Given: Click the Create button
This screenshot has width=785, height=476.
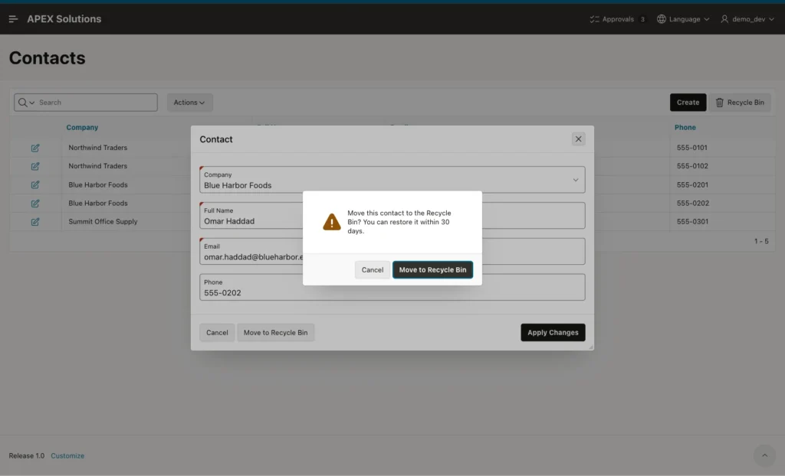Looking at the screenshot, I should (688, 103).
